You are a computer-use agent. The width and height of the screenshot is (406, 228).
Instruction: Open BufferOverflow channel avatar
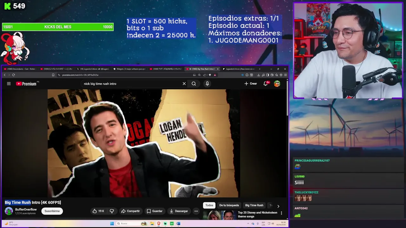click(x=9, y=211)
